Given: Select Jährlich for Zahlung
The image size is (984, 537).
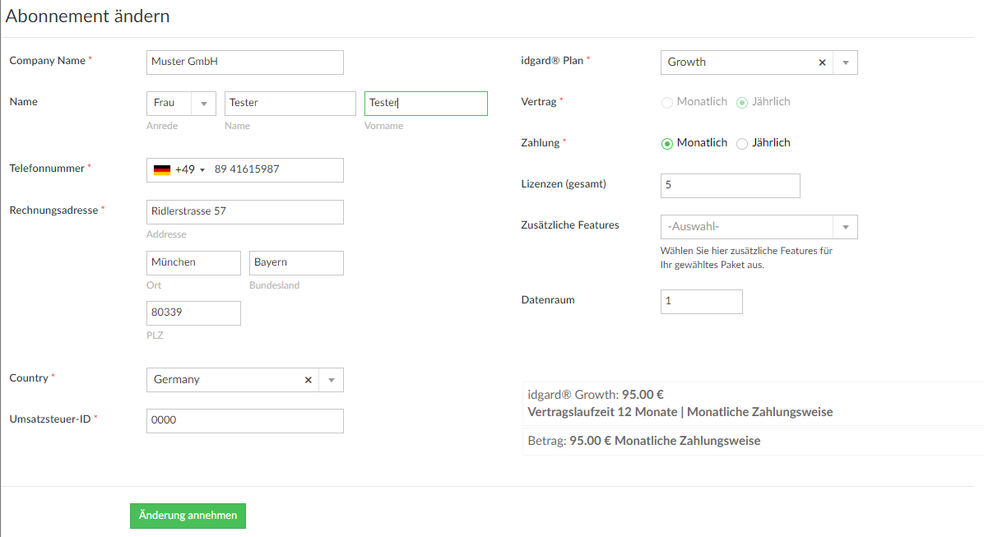Looking at the screenshot, I should pos(742,144).
